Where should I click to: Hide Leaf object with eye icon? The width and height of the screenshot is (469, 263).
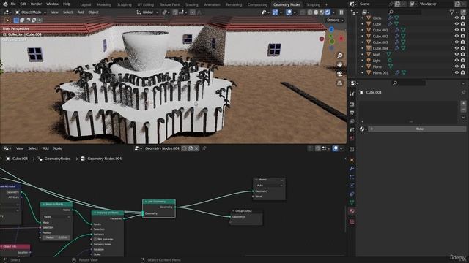(457, 54)
